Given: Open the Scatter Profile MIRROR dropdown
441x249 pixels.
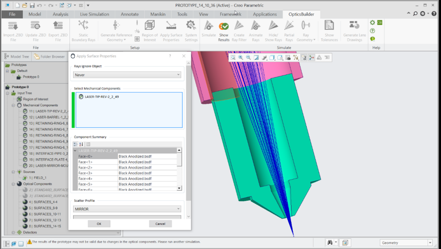Looking at the screenshot, I should pyautogui.click(x=127, y=209).
